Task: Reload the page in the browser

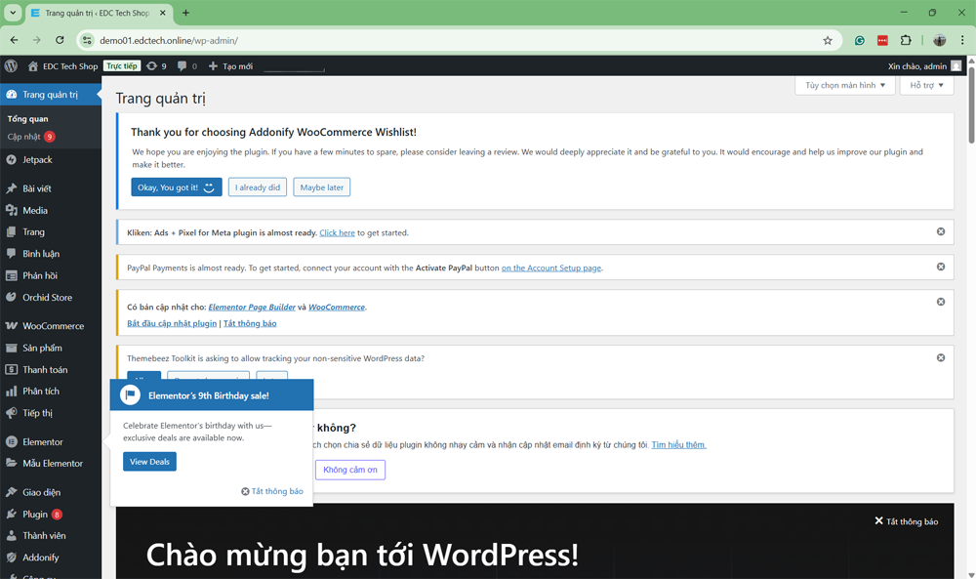Action: [60, 40]
